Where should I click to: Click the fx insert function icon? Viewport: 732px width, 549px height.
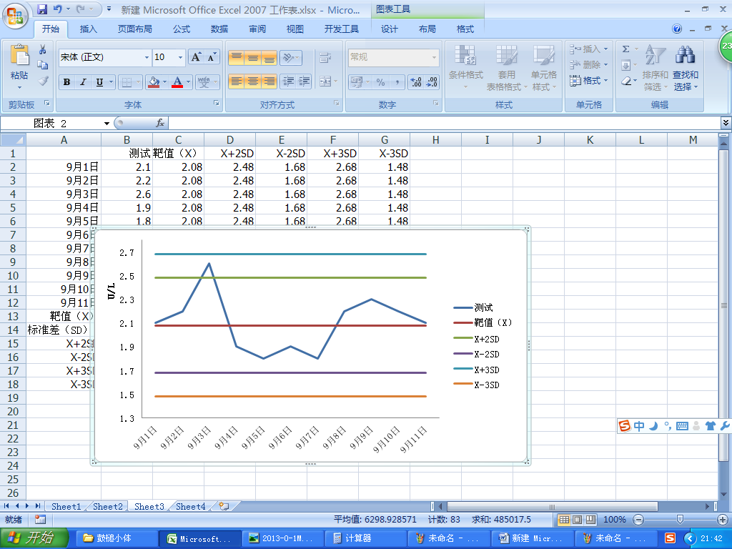(x=160, y=123)
